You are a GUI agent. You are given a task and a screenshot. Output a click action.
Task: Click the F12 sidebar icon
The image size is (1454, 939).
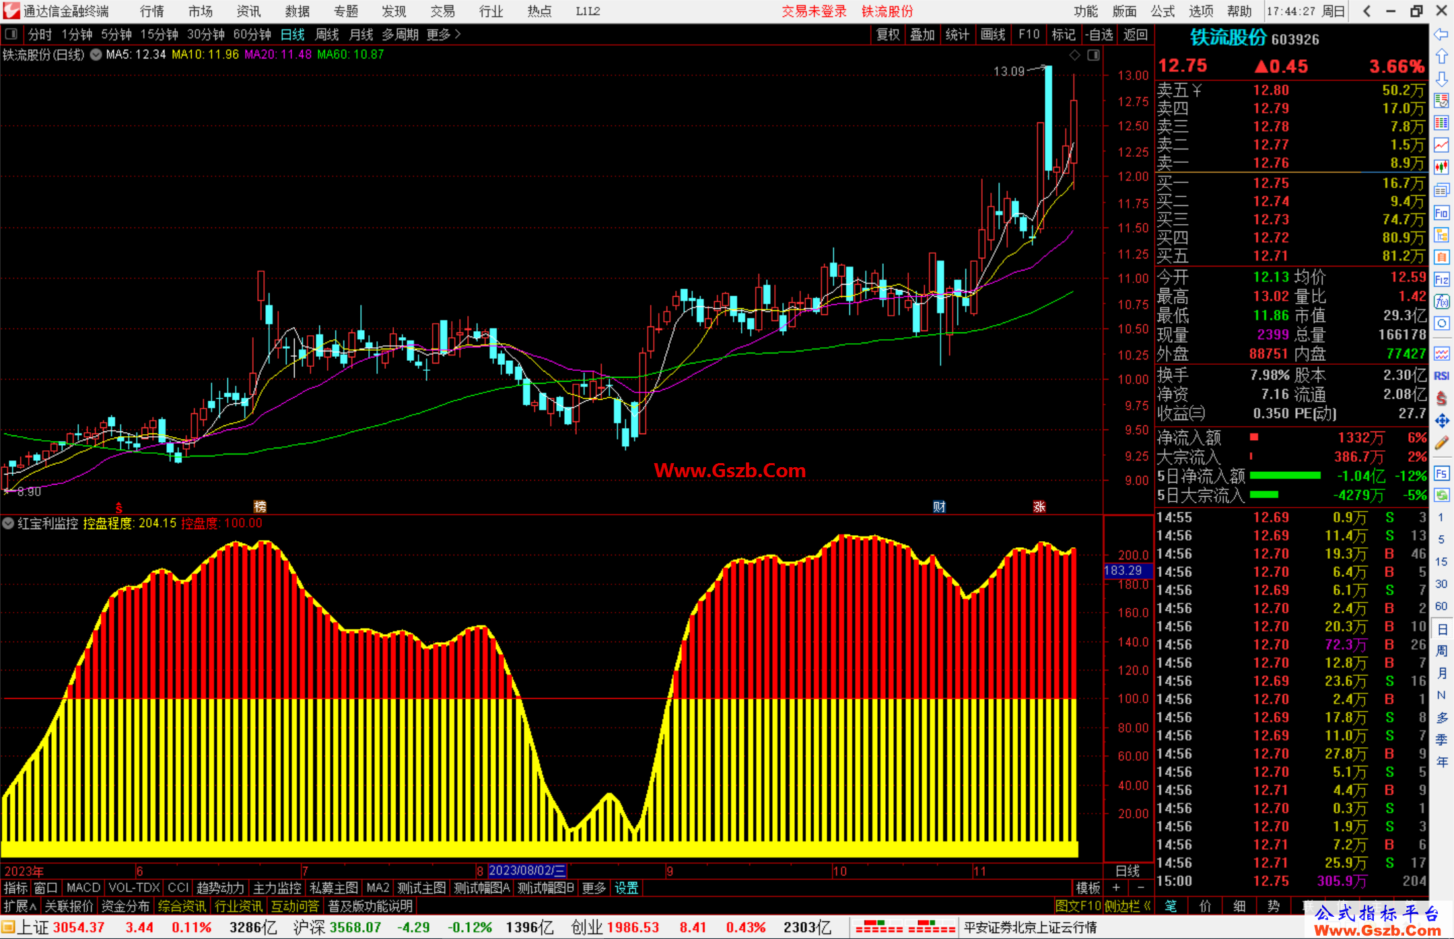point(1441,280)
